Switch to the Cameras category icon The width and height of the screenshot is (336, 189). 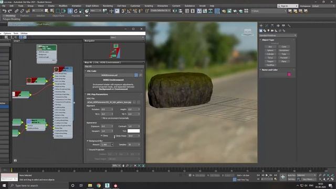(272, 30)
